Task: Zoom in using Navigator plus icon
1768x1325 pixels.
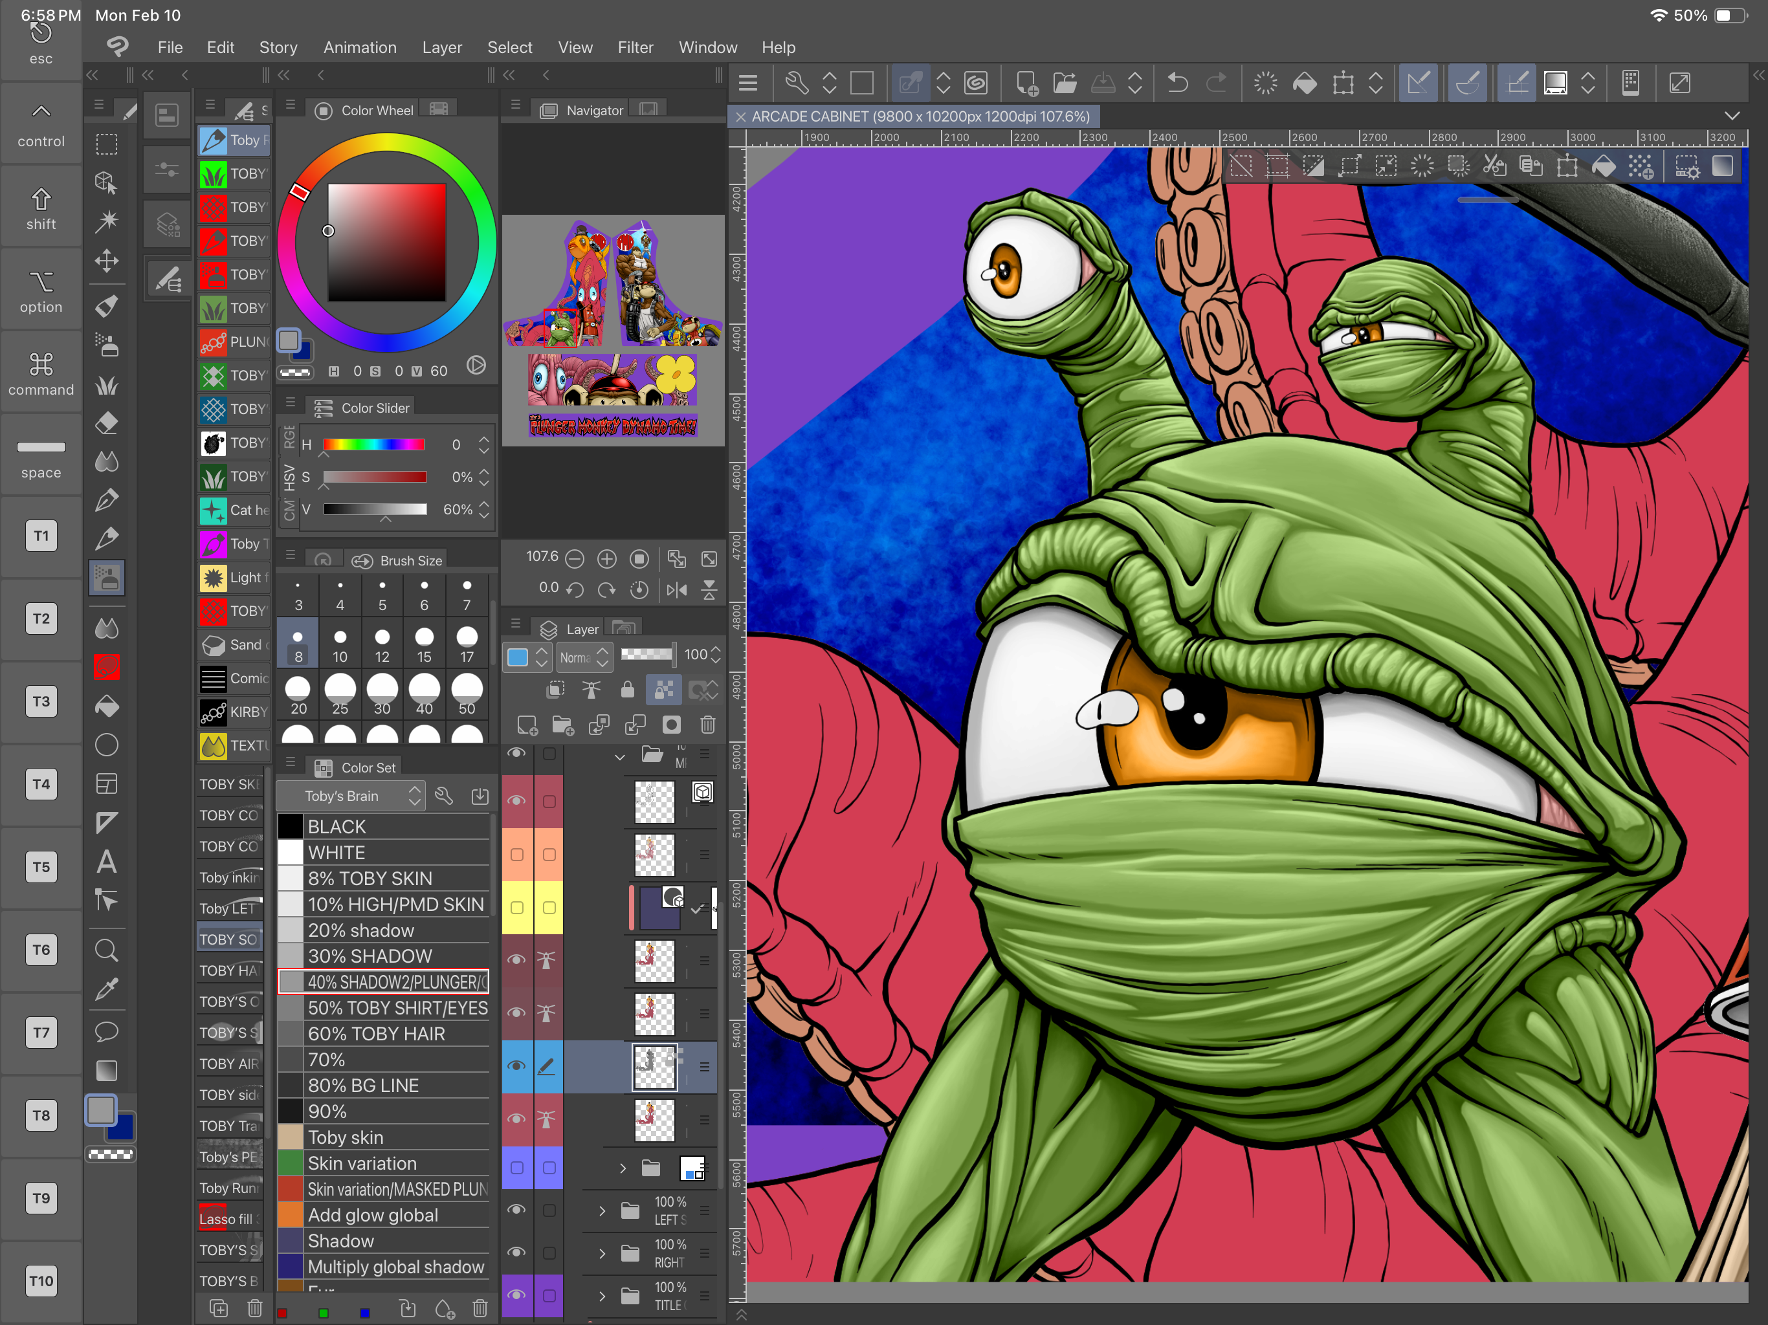Action: point(606,558)
